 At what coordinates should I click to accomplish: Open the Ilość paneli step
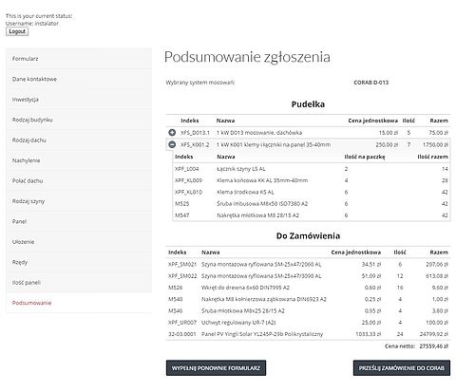[x=79, y=283]
